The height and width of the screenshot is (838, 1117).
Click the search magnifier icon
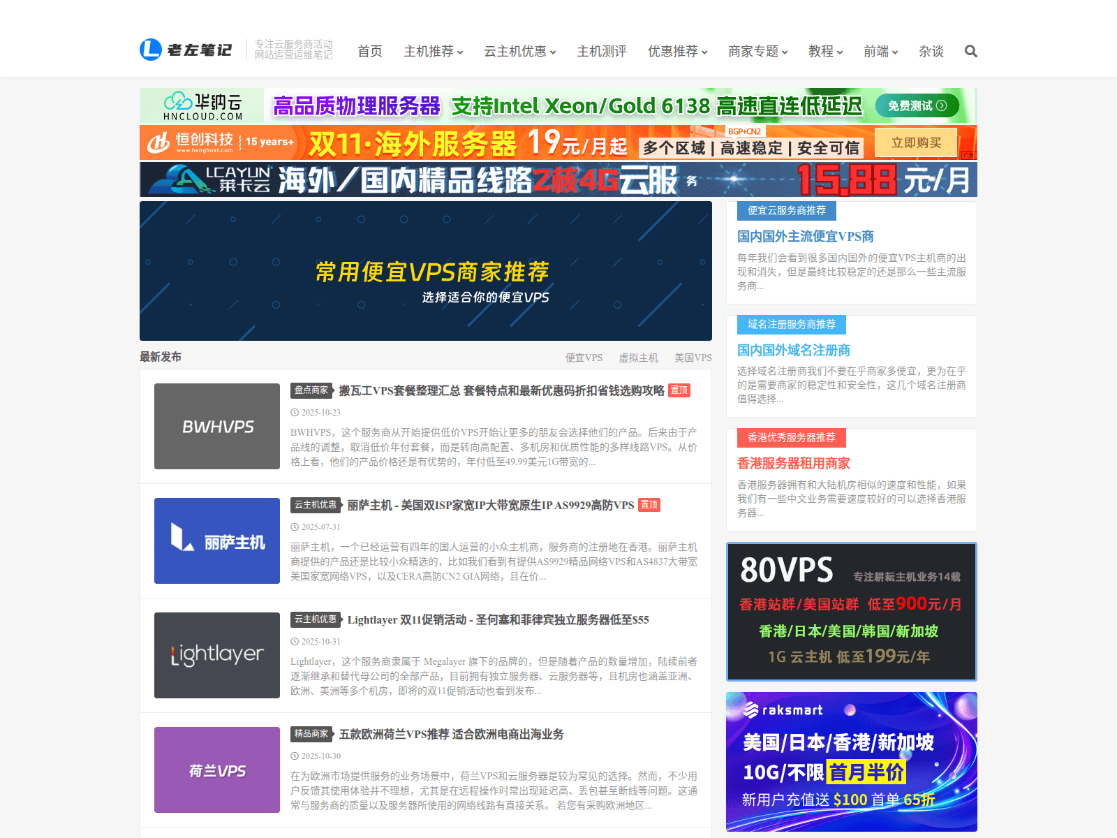(x=970, y=51)
